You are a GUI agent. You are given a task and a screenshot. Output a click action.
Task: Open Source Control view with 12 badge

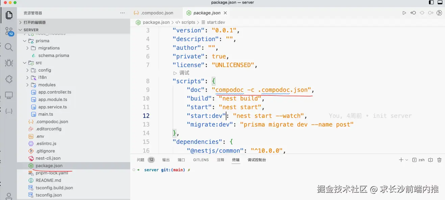(x=9, y=31)
